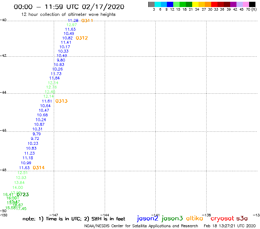This screenshot has width=260, height=229.
Task: Click the wave height value 10.68
Action: pyautogui.click(x=43, y=115)
